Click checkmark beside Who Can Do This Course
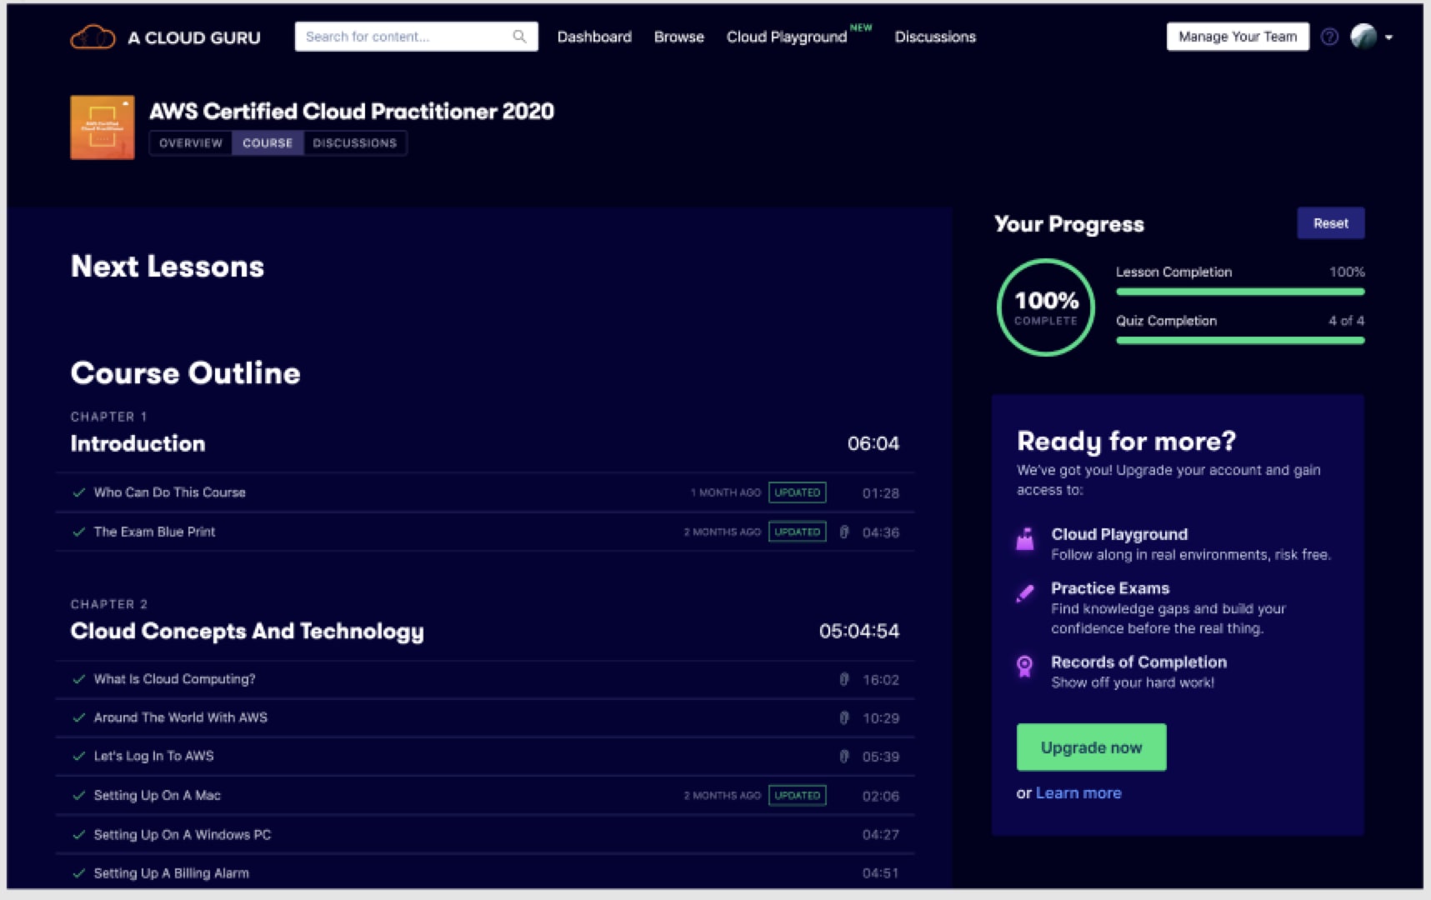1431x900 pixels. [79, 492]
